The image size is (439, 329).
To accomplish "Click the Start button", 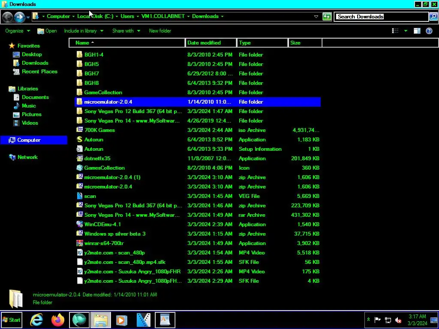I will [11, 320].
